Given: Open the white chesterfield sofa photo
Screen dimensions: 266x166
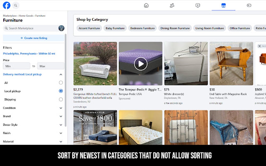Looking at the screenshot, I should click(95, 64).
